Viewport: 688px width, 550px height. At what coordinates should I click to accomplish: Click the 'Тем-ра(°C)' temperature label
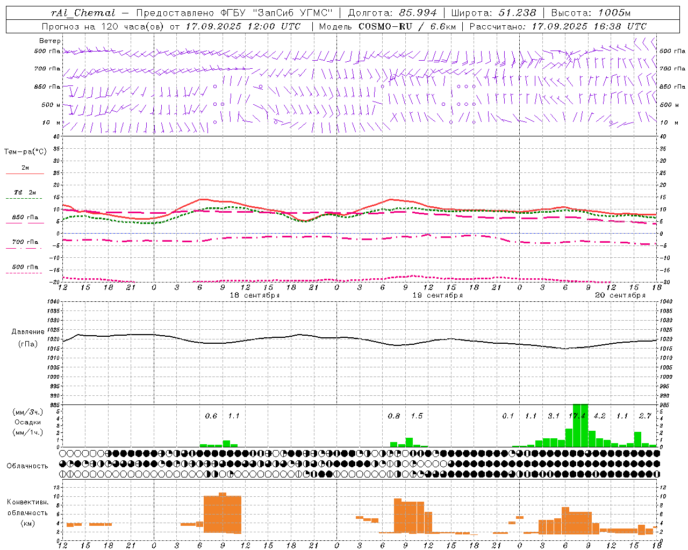(x=25, y=152)
